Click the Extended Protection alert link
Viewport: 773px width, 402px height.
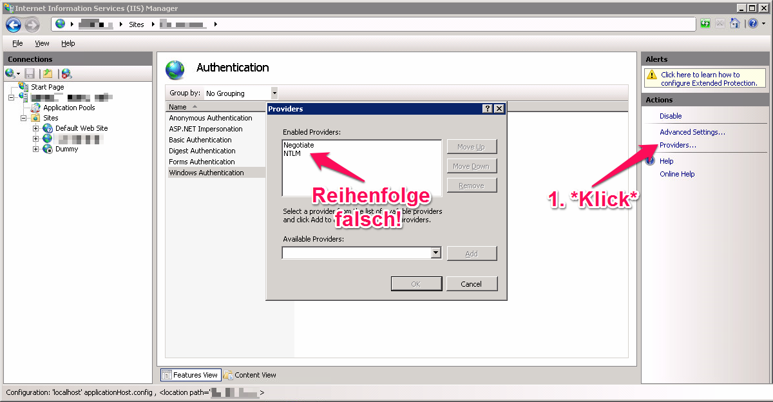709,79
